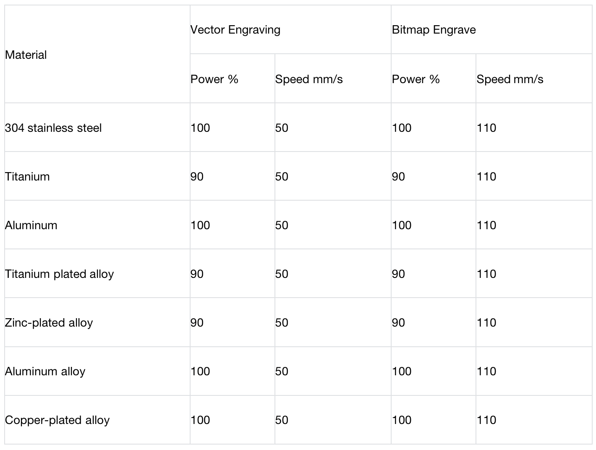Select vector speed value for Aluminum row

pyautogui.click(x=282, y=225)
